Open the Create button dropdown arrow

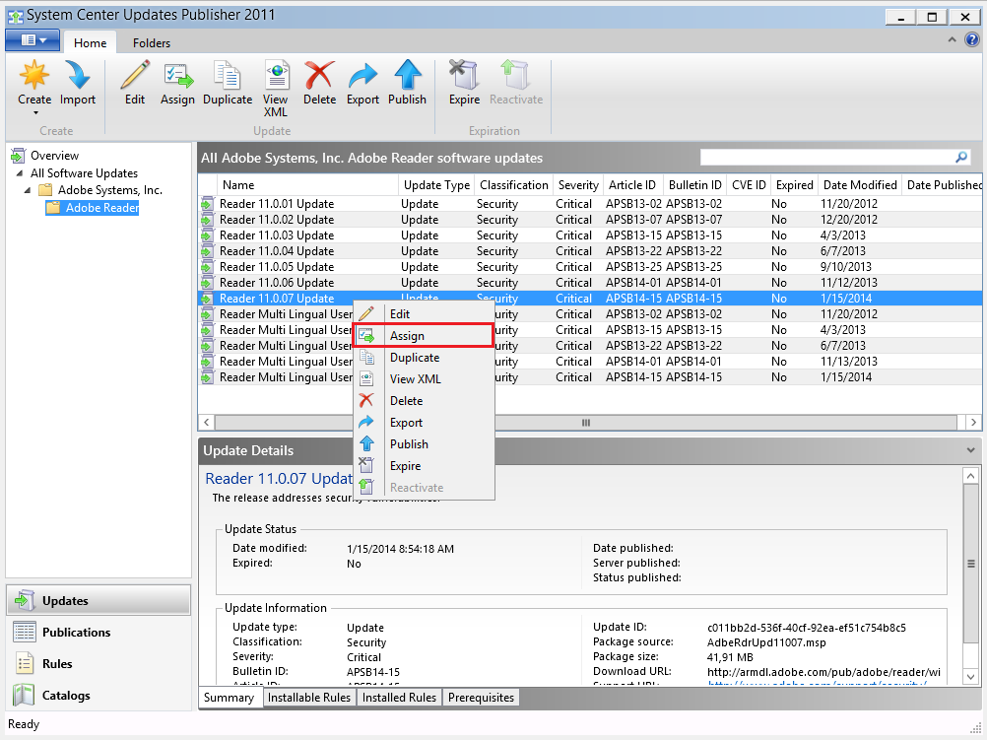click(x=35, y=113)
